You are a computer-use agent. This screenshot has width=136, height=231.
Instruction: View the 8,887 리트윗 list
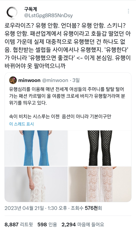click(19, 224)
